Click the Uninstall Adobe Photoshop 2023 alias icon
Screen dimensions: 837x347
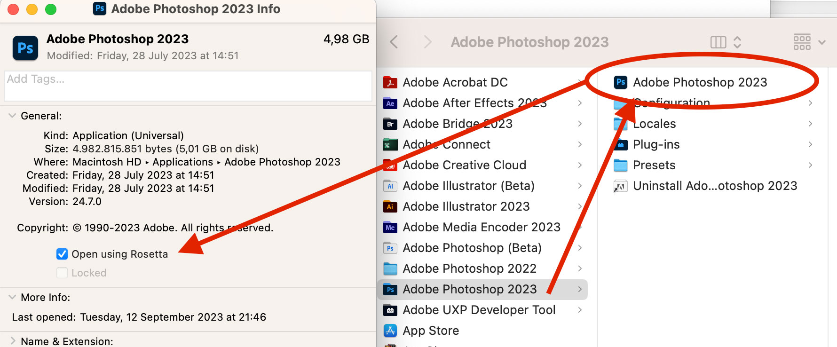point(621,186)
